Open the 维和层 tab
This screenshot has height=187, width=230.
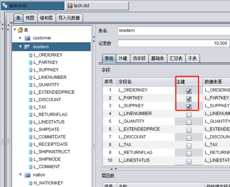point(47,18)
